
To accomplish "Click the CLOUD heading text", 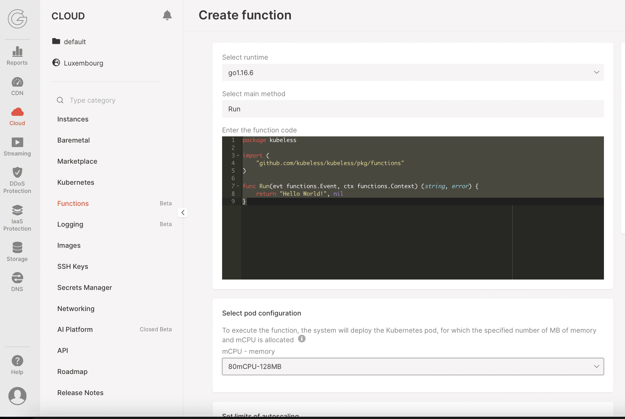I will pos(68,16).
